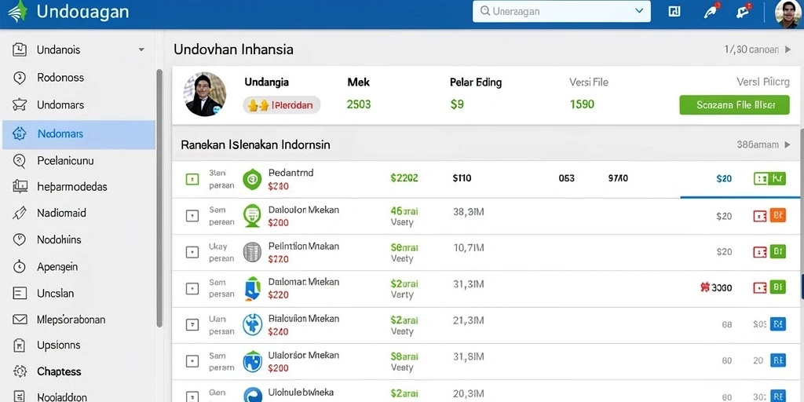The image size is (804, 402).
Task: Select Chaptess gear icon
Action: (x=20, y=371)
